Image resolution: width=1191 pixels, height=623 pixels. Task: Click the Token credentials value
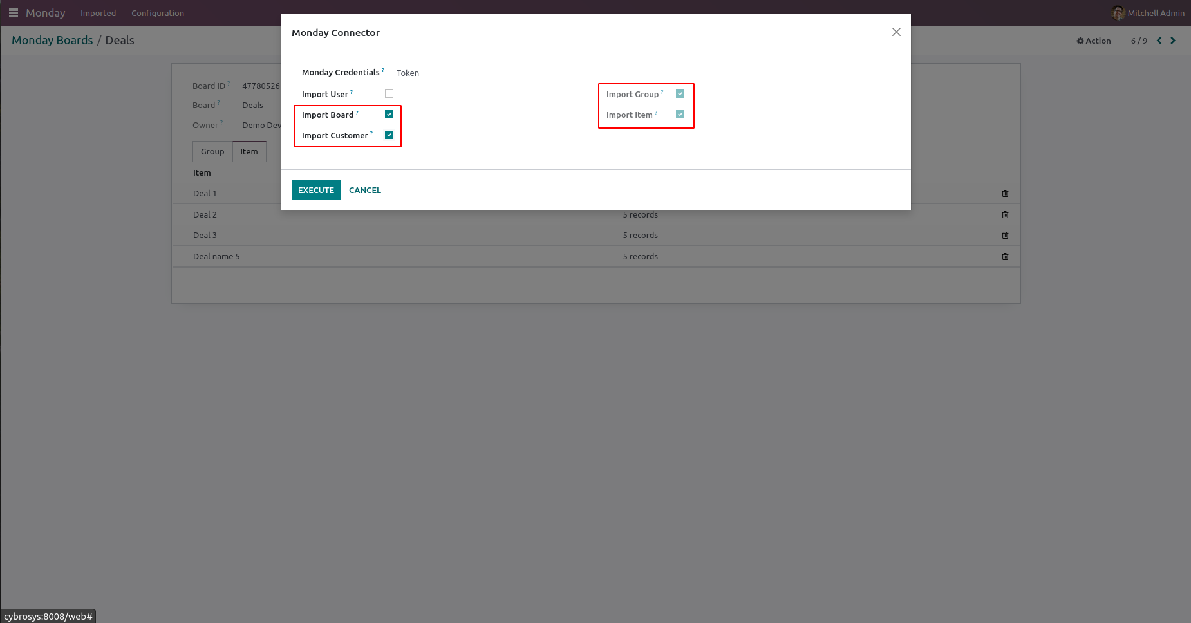coord(408,73)
